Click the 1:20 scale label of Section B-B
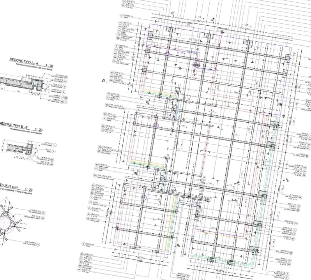This screenshot has width=311, height=280. click(38, 129)
